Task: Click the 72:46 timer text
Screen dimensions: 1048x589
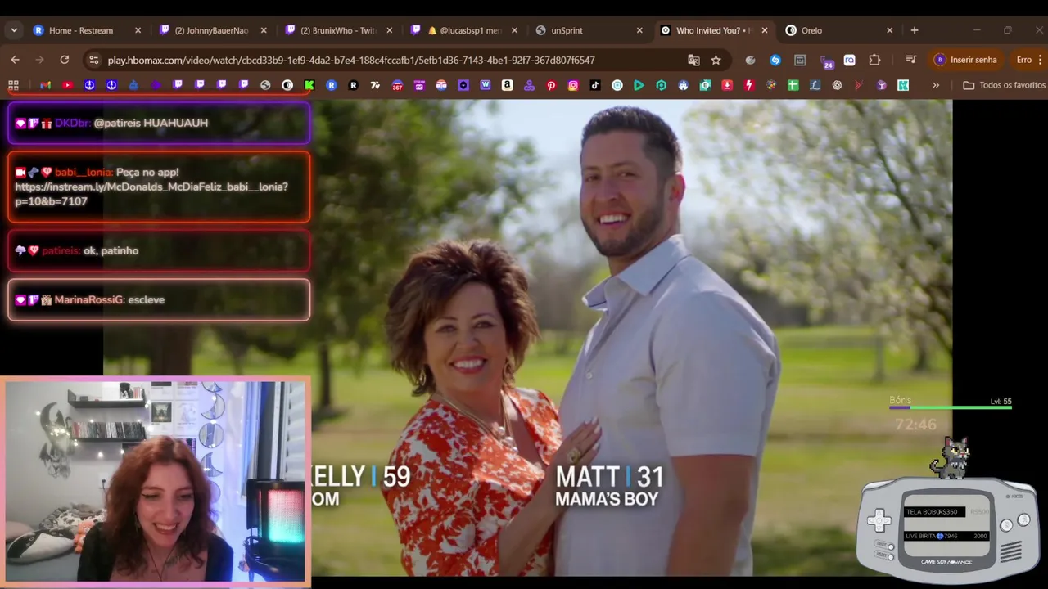Action: [x=915, y=425]
